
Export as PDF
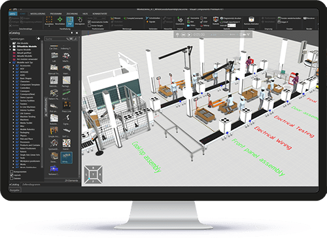pos(203,18)
